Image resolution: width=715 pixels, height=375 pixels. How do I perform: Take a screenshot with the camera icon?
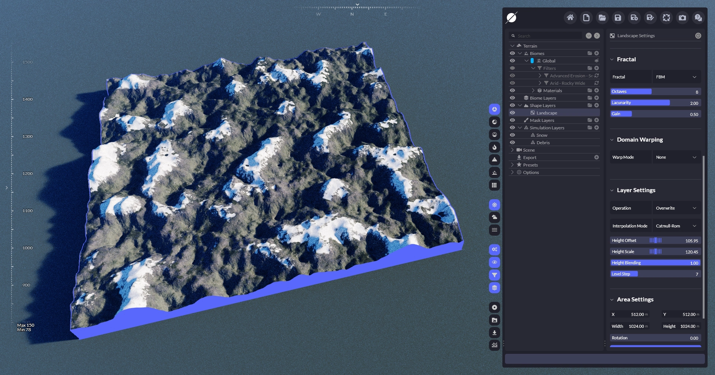point(682,18)
